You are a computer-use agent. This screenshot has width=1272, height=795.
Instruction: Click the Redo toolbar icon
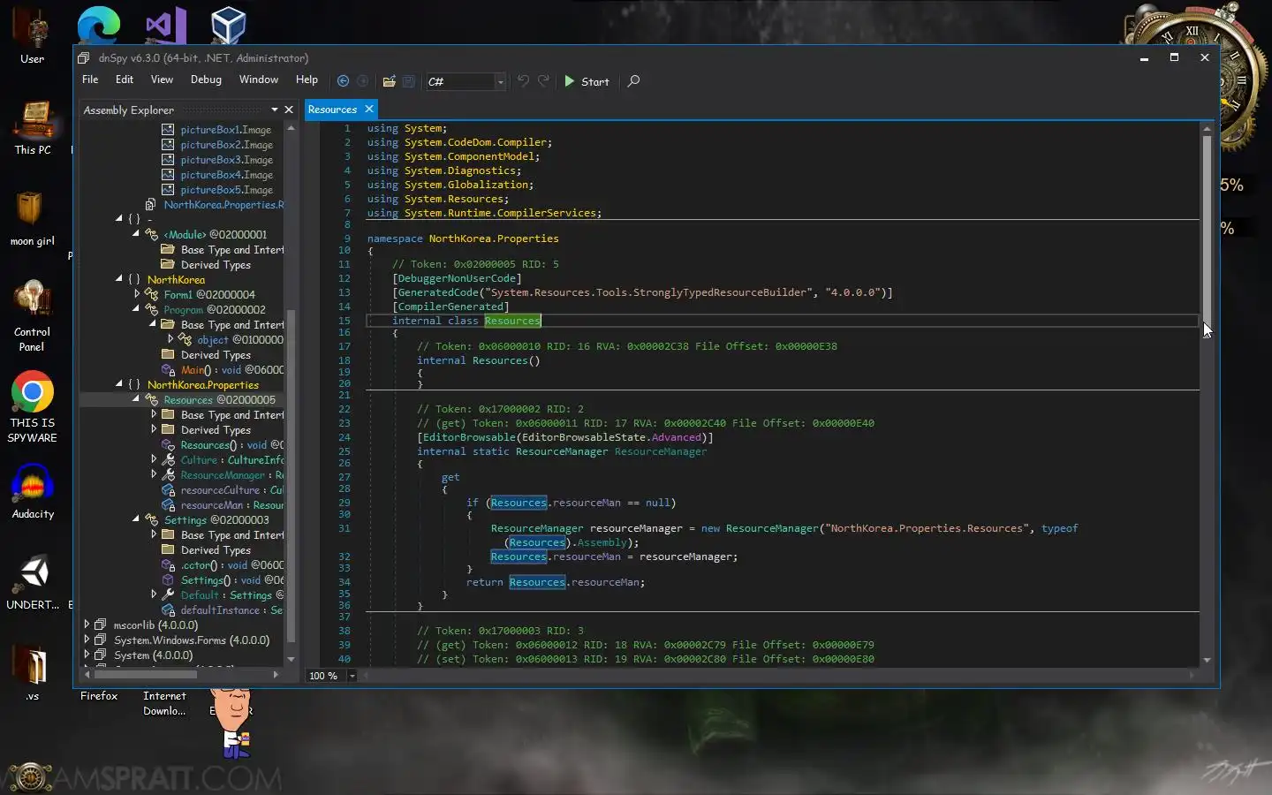(543, 81)
